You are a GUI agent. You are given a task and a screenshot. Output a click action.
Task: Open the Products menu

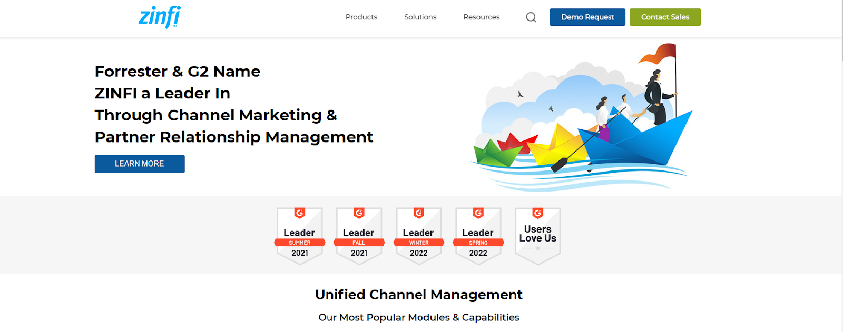pos(361,17)
